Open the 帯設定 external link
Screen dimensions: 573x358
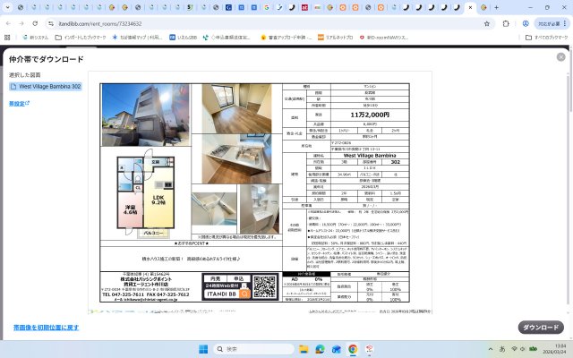19,104
